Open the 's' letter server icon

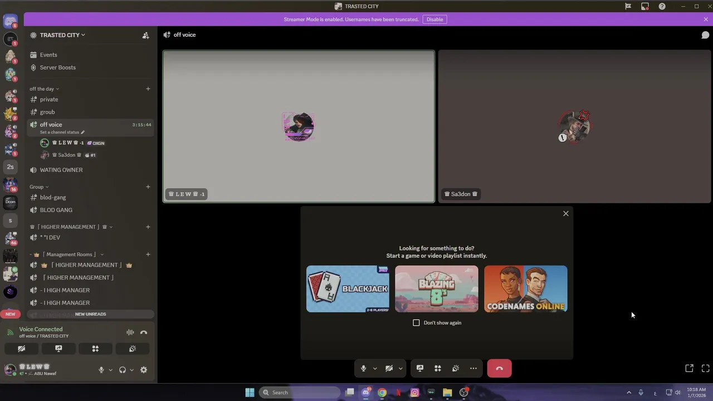point(10,221)
